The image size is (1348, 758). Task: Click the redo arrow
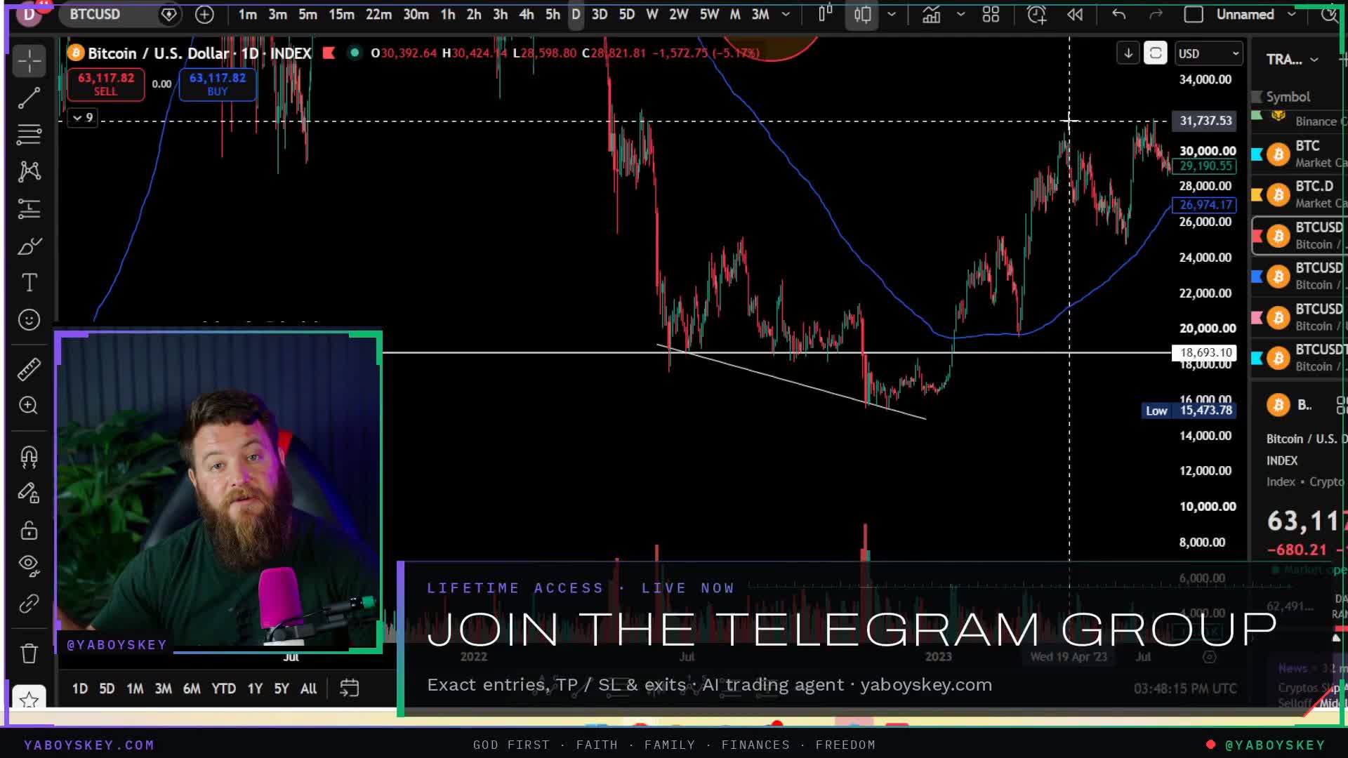[x=1156, y=14]
